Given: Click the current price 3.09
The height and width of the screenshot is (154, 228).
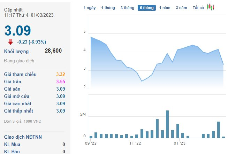Looking at the screenshot, I should coord(17,31).
